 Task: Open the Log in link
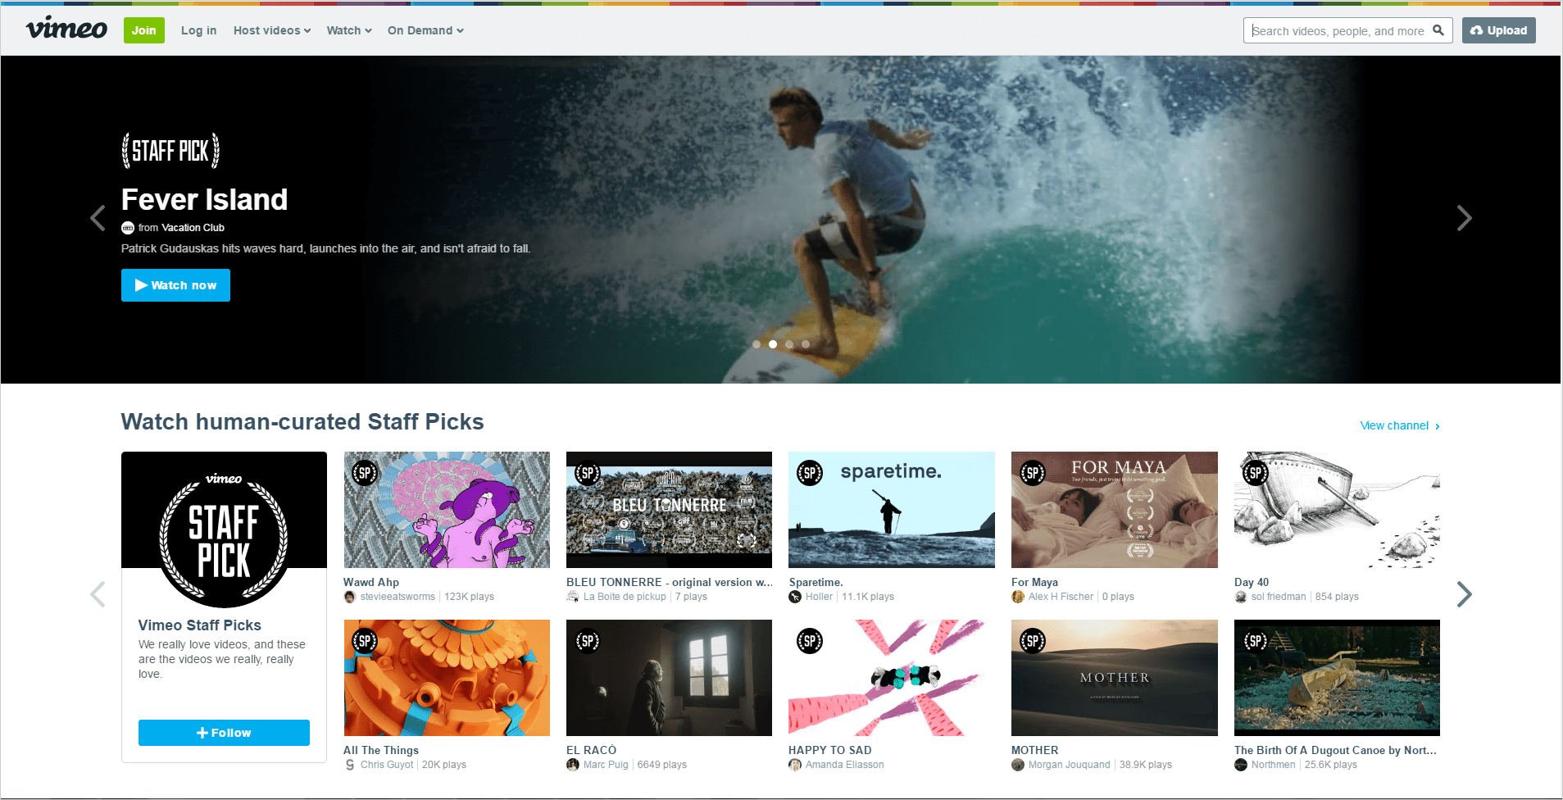pos(199,30)
